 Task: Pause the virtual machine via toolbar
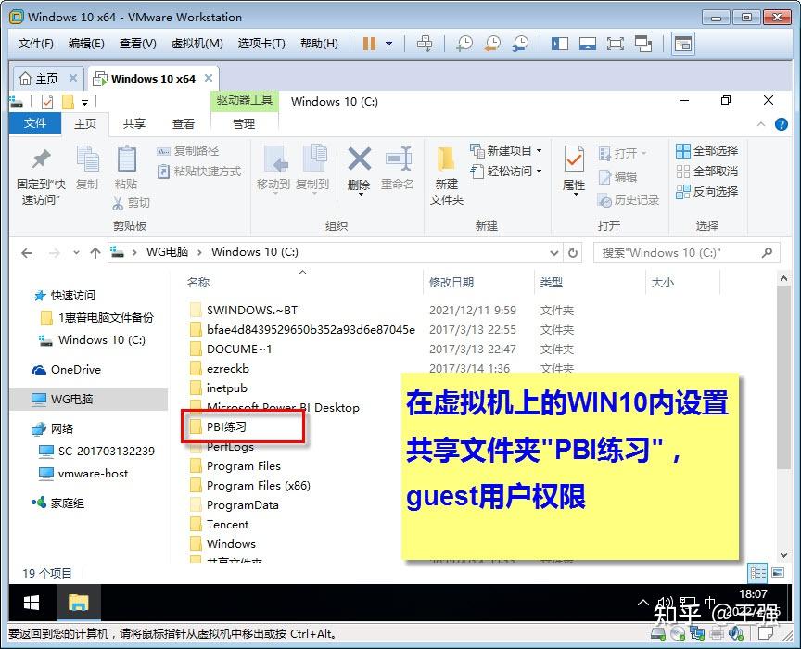(369, 44)
